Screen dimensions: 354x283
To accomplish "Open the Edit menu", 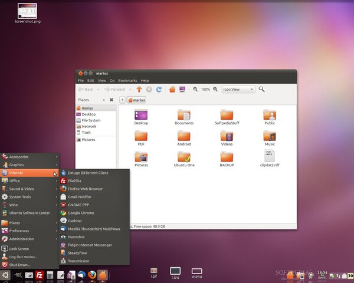I will tap(90, 81).
